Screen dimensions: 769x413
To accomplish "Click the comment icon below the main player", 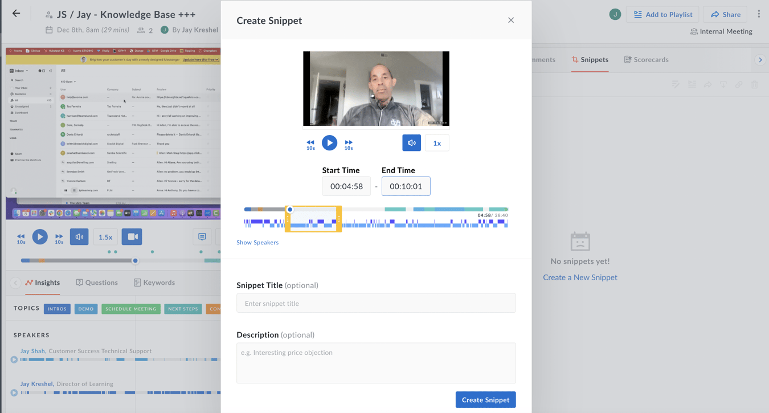I will coord(202,236).
